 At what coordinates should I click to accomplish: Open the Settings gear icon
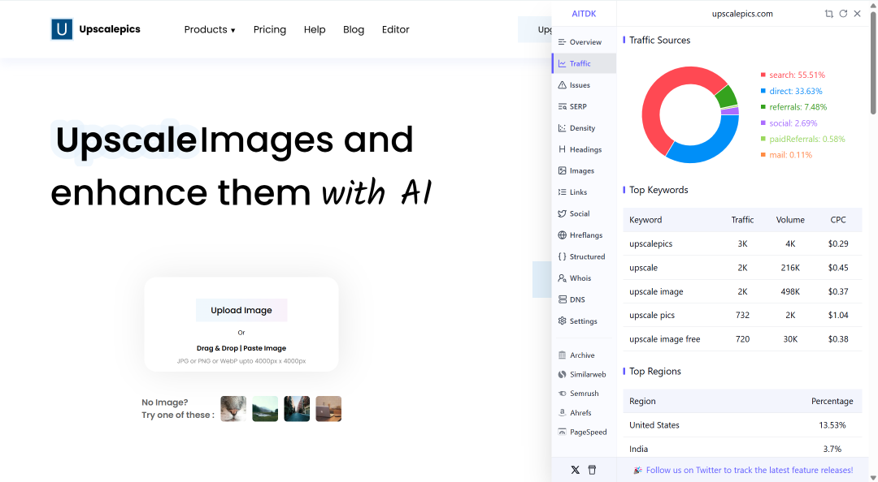(x=563, y=321)
